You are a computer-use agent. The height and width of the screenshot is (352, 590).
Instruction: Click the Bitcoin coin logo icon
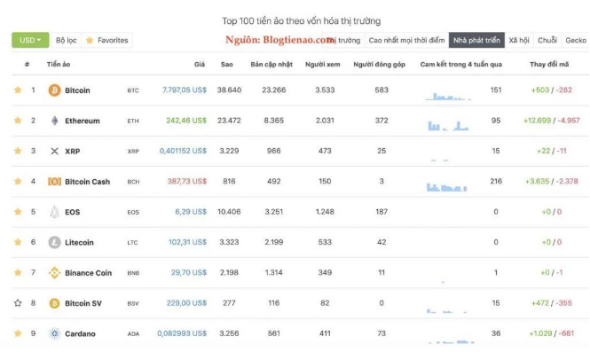54,90
